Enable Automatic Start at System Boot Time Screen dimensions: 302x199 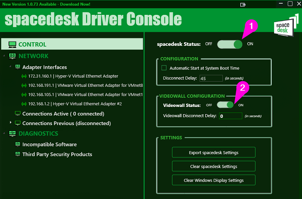click(x=164, y=68)
